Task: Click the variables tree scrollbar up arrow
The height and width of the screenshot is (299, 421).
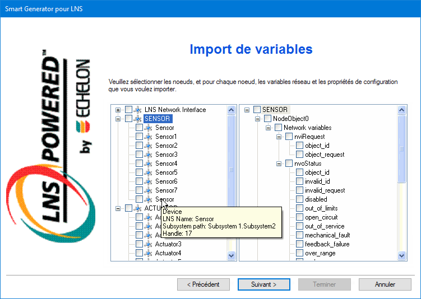Action: click(402, 110)
